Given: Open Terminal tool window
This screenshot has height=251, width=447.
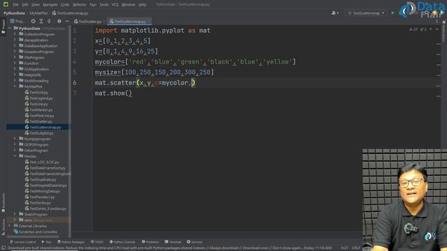Looking at the screenshot, I should click(x=173, y=242).
